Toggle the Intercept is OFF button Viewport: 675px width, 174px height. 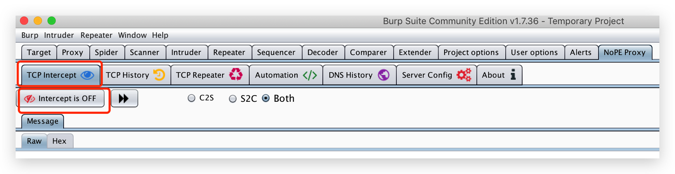pos(61,98)
